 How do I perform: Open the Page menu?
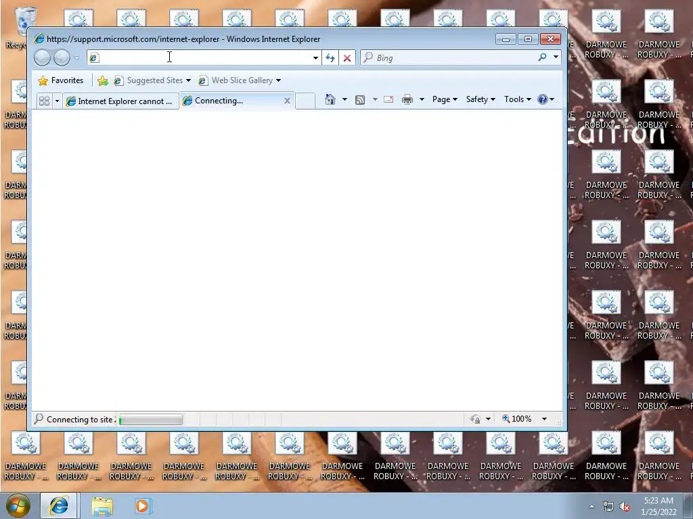[x=445, y=99]
